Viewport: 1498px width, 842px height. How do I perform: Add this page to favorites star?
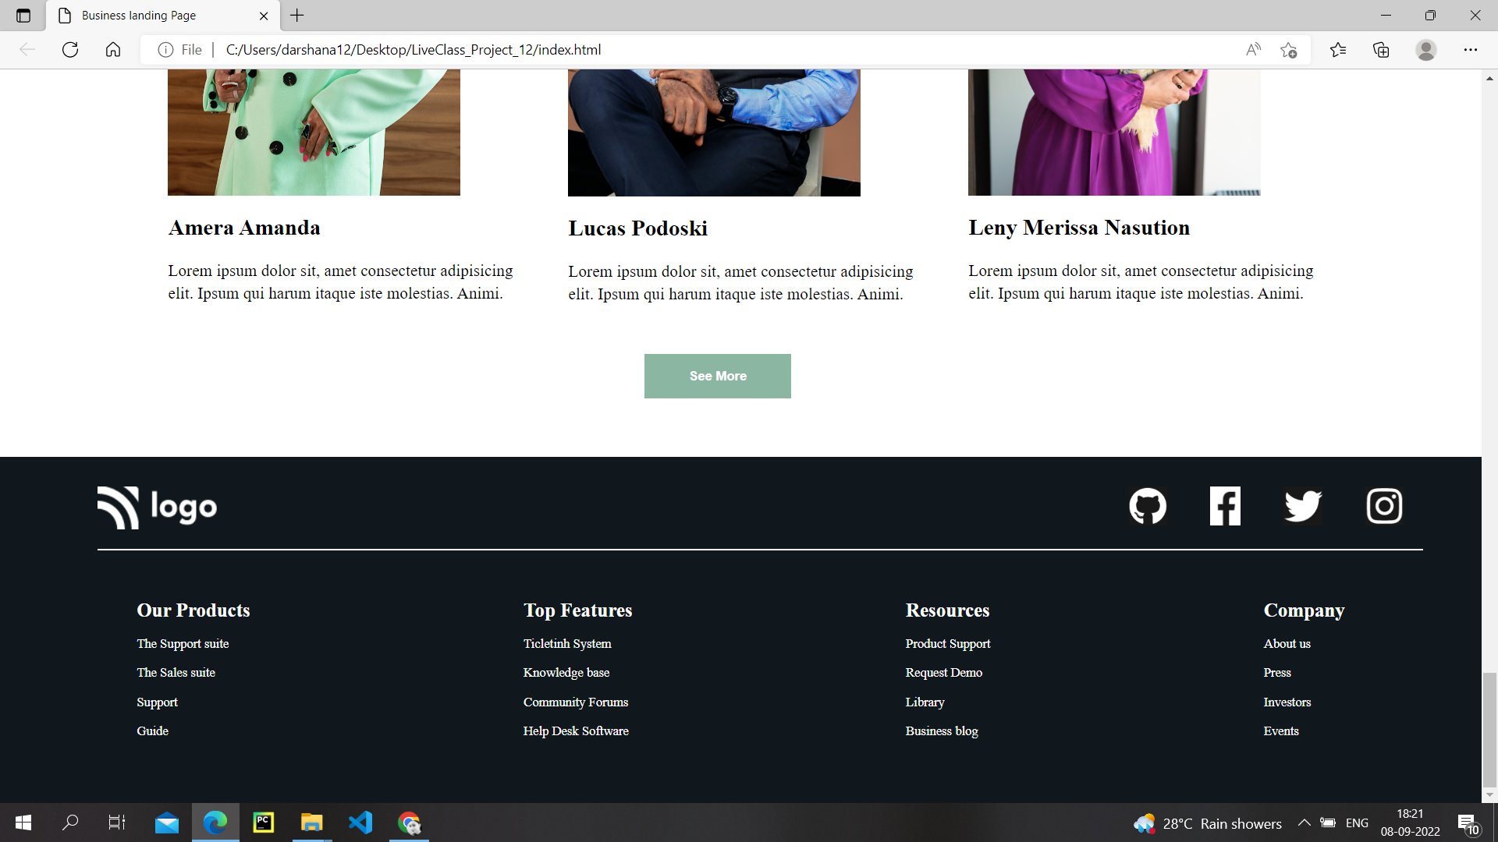click(1288, 50)
